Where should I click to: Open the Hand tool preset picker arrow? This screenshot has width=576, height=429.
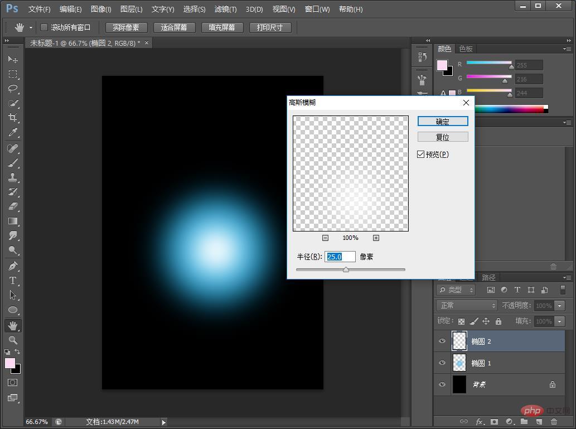point(31,27)
